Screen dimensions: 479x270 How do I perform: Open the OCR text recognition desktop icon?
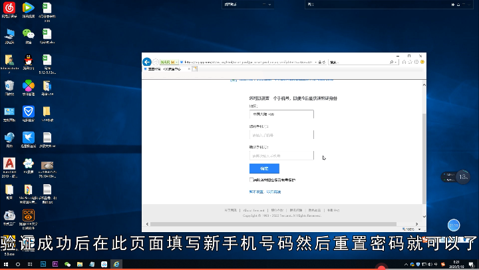click(28, 215)
